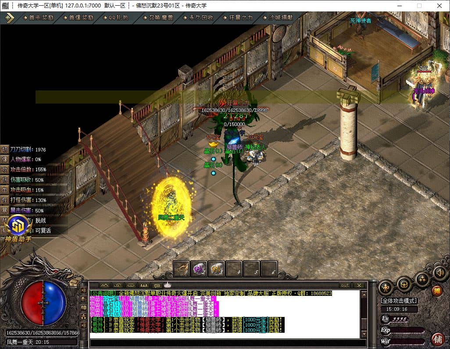
Task: Click the 血 stat icon
Action: (x=4, y=190)
